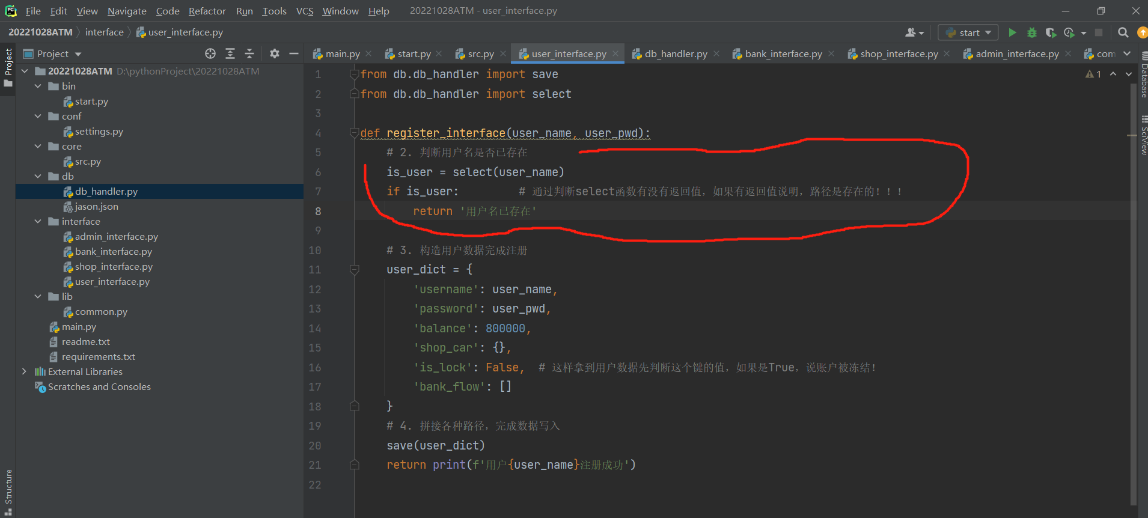Select common.py in the project tree
The width and height of the screenshot is (1148, 518).
[x=101, y=311]
